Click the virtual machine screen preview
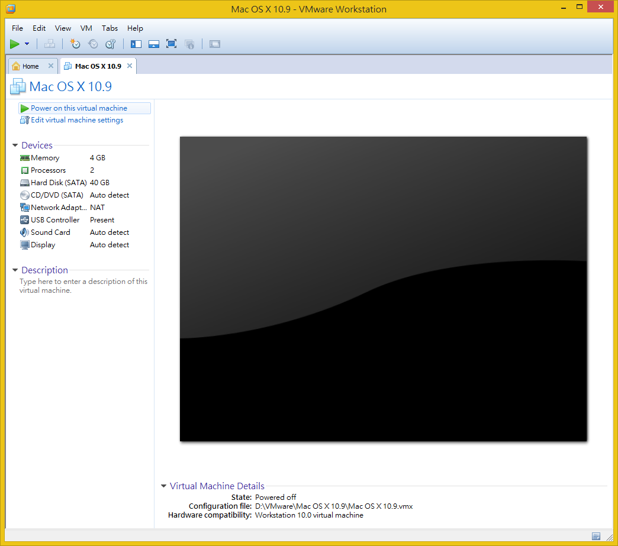This screenshot has width=618, height=546. [383, 289]
